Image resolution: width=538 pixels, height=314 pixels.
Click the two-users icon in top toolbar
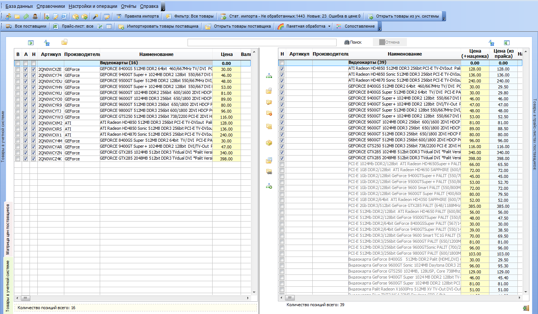8,16
